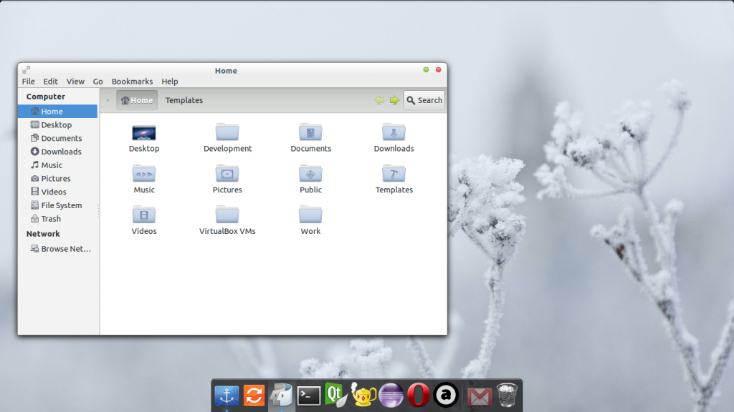The height and width of the screenshot is (412, 734).
Task: Click the small path-bar left scroll arrow
Action: click(x=108, y=101)
